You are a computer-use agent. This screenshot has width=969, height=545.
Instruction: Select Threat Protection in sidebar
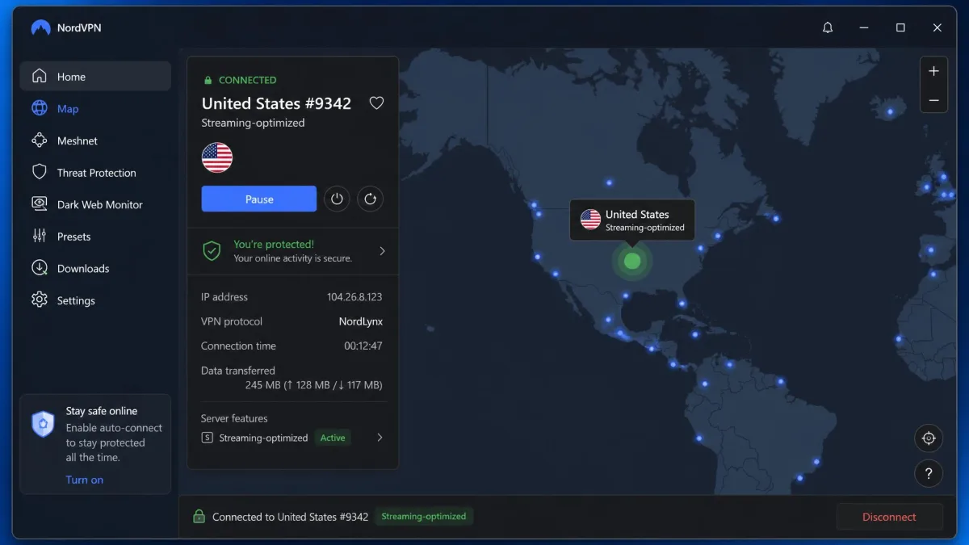(95, 173)
